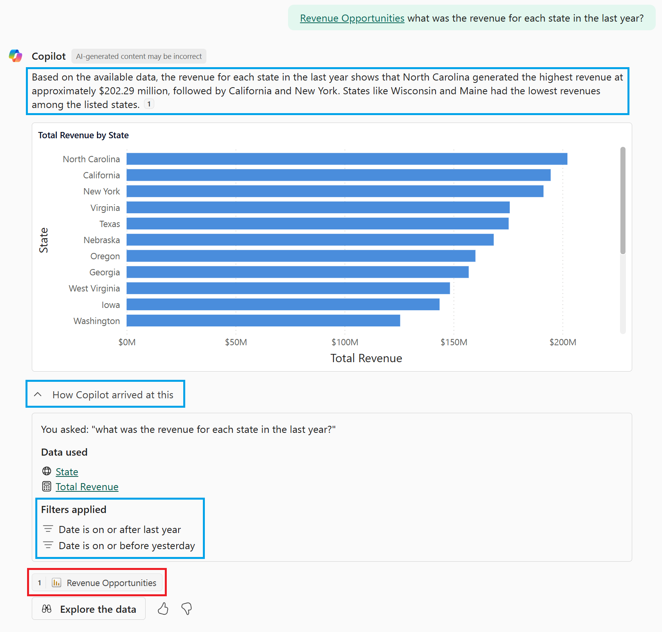Give thumbs up feedback on the response
662x632 pixels.
pos(163,608)
